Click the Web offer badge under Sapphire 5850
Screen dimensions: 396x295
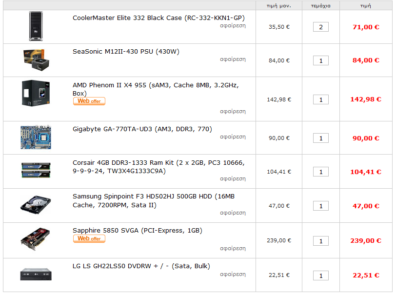pyautogui.click(x=89, y=238)
